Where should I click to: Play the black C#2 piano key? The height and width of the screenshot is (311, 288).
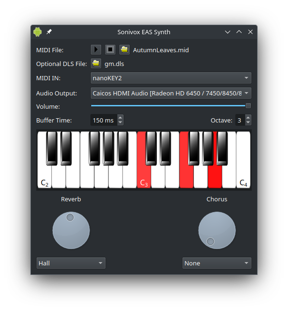click(52, 148)
